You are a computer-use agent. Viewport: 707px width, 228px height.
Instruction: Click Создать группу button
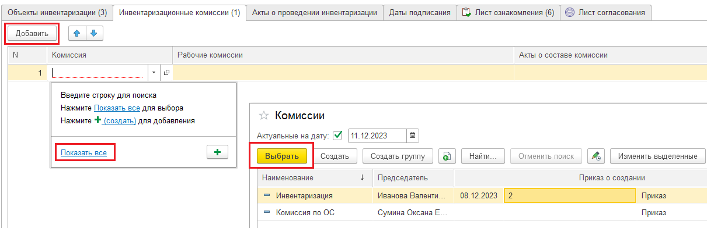tap(398, 156)
